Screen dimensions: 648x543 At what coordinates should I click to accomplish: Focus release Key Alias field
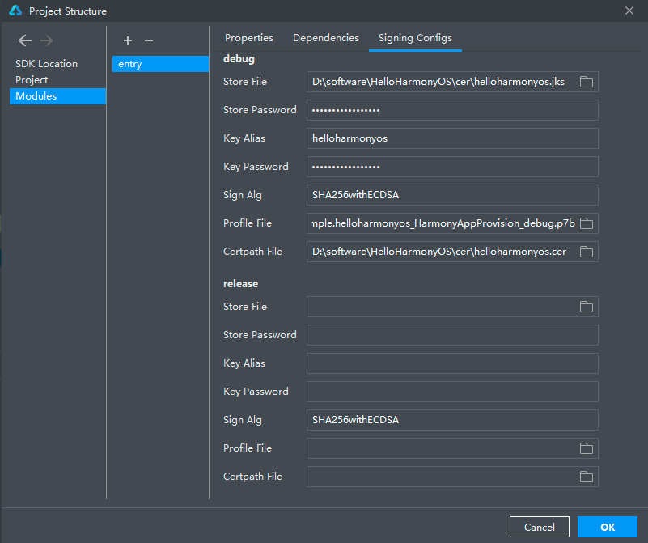452,363
